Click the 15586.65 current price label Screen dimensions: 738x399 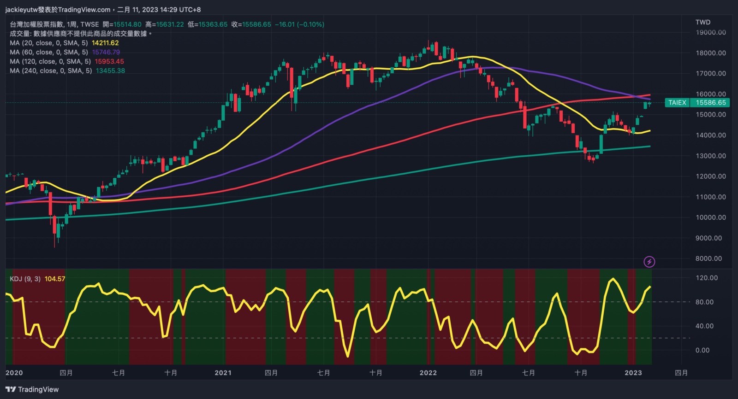[x=710, y=103]
